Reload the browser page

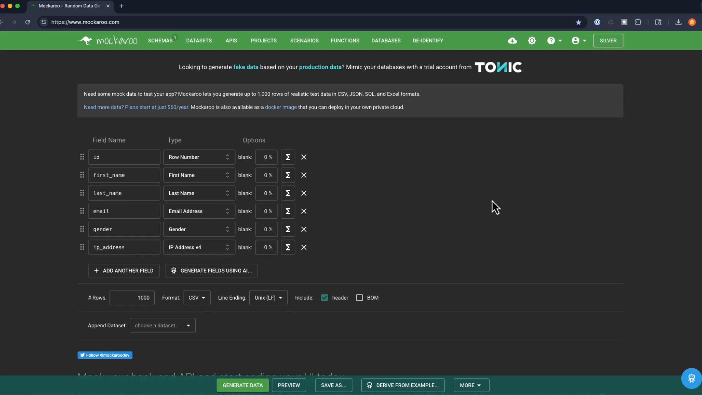(27, 22)
